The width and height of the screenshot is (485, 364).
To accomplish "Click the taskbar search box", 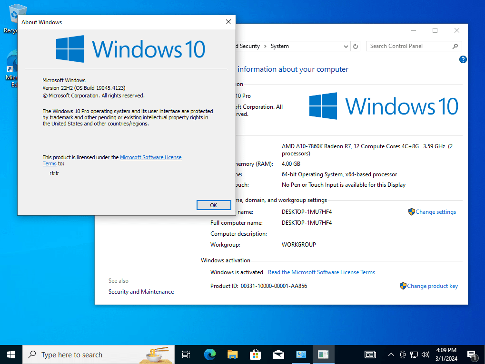I will pyautogui.click(x=99, y=354).
